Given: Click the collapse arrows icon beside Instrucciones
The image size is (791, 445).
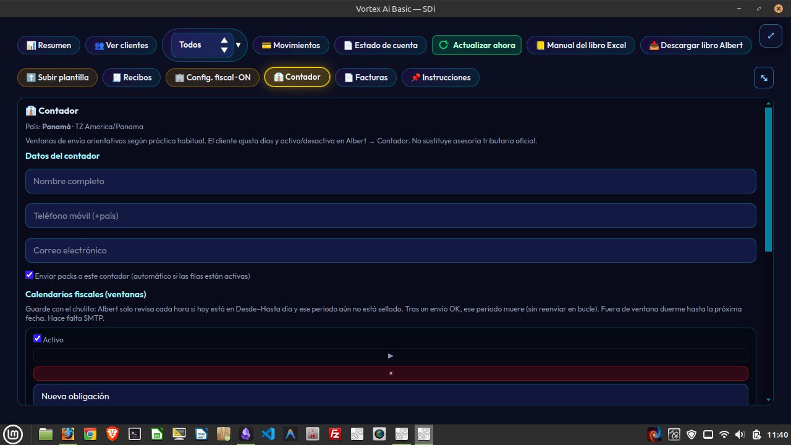Looking at the screenshot, I should [764, 77].
